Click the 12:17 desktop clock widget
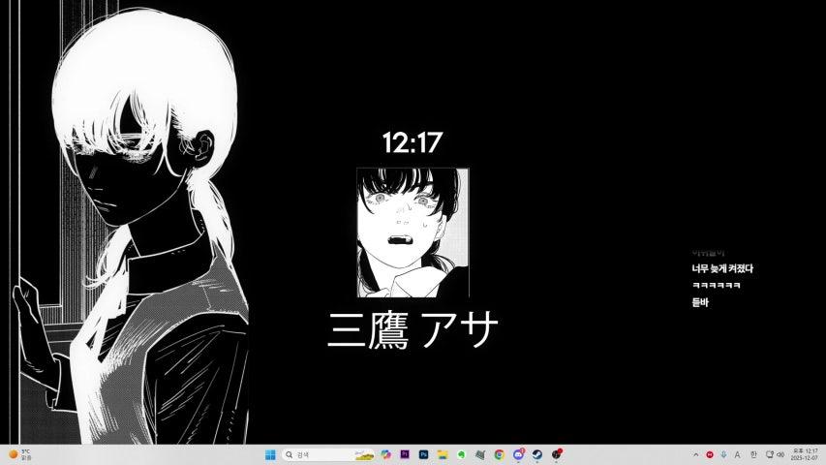This screenshot has height=465, width=826. pos(413,142)
